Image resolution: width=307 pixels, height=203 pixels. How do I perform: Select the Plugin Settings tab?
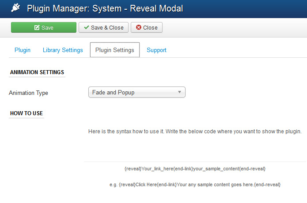(x=115, y=50)
